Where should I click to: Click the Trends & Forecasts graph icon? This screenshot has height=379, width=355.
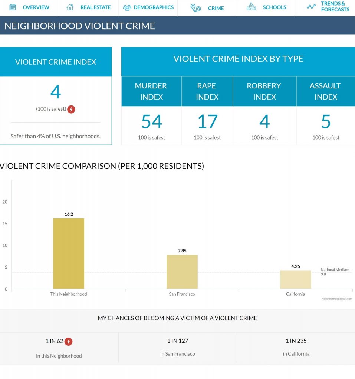pyautogui.click(x=311, y=7)
